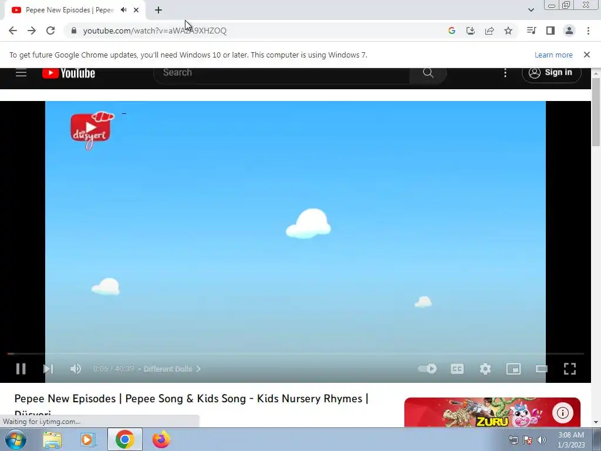Select the Pepee New Episodes tab
Viewport: 601px width, 451px height.
(x=75, y=10)
